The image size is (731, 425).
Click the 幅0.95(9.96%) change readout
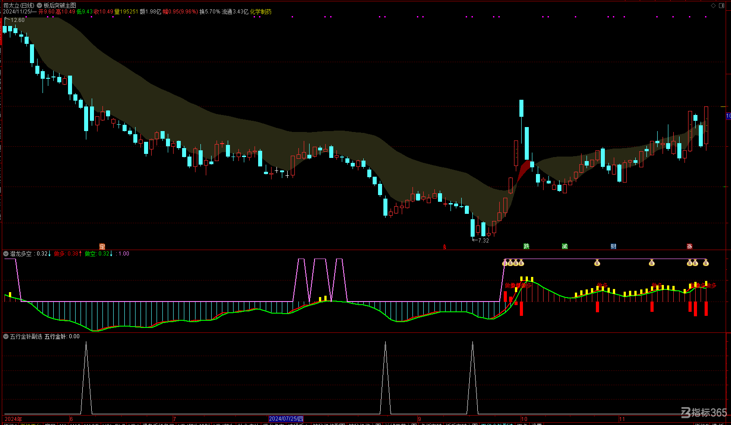[x=180, y=12]
